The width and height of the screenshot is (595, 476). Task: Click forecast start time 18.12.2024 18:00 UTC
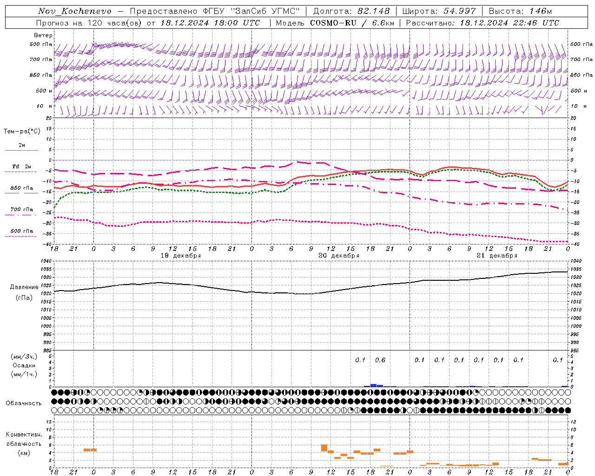pyautogui.click(x=210, y=23)
